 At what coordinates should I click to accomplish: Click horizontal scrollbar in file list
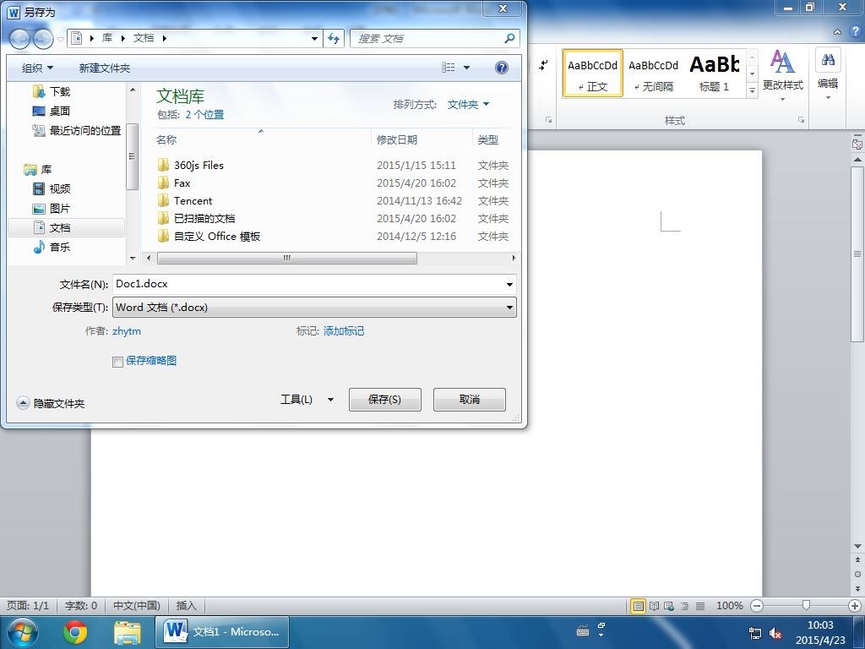(x=287, y=258)
